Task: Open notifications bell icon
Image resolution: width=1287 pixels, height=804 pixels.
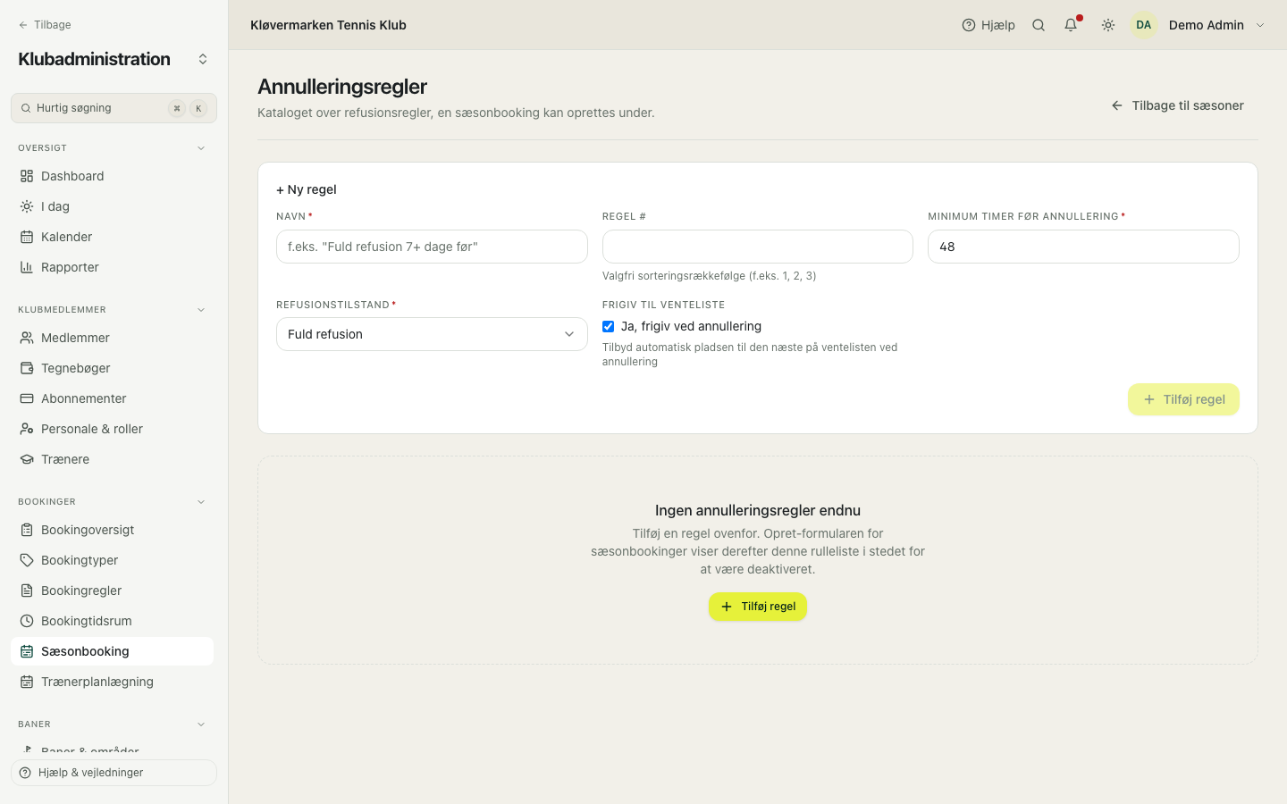Action: [x=1071, y=25]
